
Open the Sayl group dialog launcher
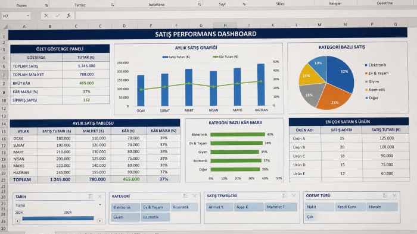[244, 4]
